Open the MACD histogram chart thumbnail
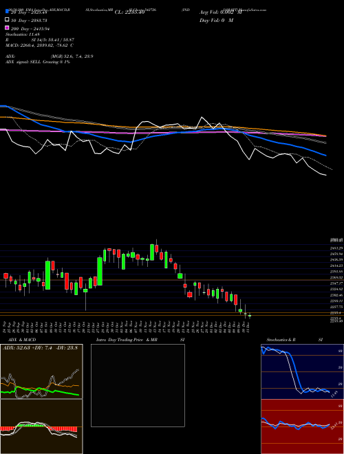Viewport: 344px width, 454px height. (x=41, y=426)
